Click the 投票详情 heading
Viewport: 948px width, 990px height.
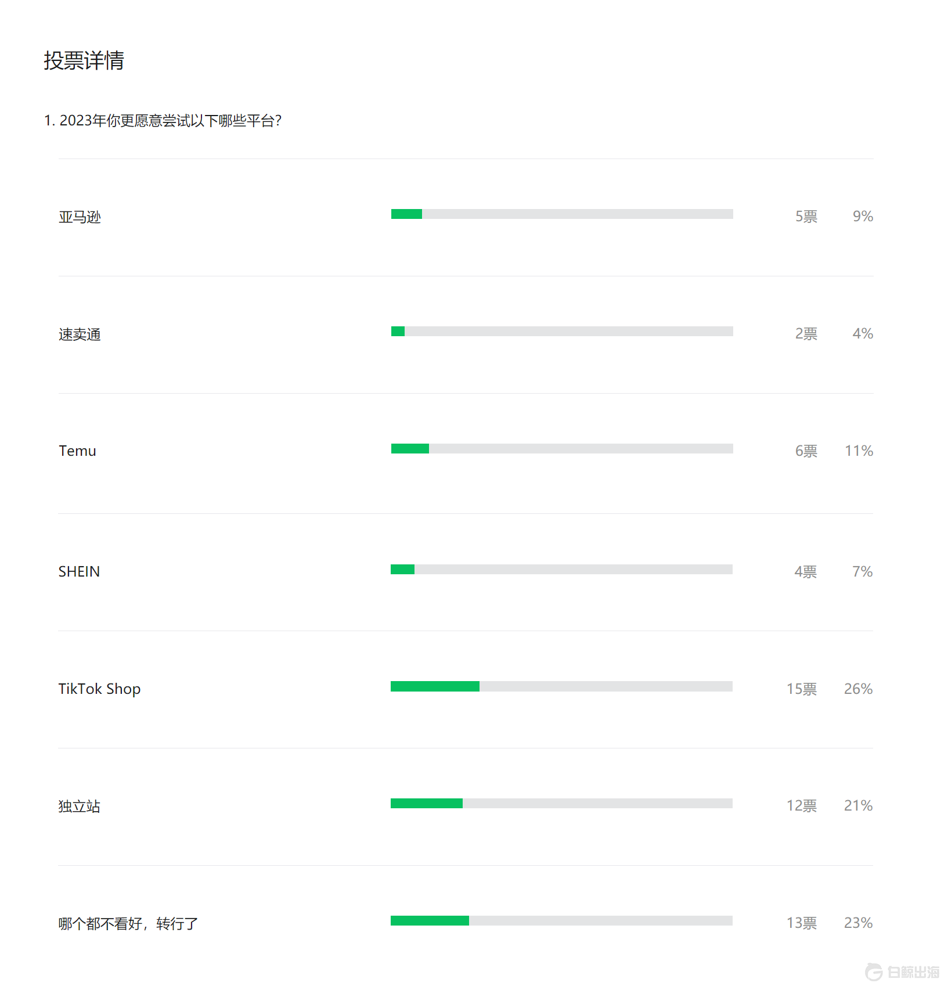tap(84, 60)
